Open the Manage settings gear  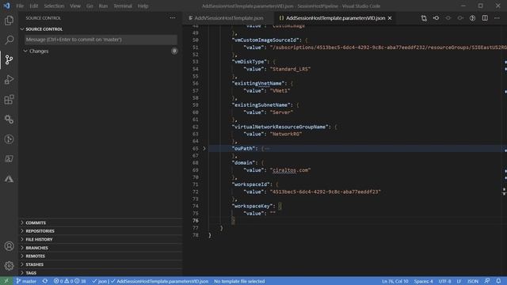coord(9,266)
